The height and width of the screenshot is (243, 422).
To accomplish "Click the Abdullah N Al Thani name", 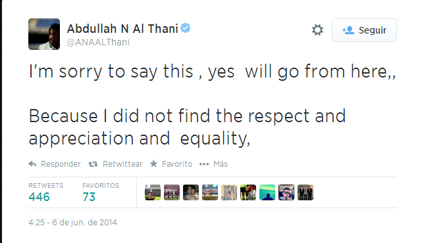I will [x=122, y=28].
